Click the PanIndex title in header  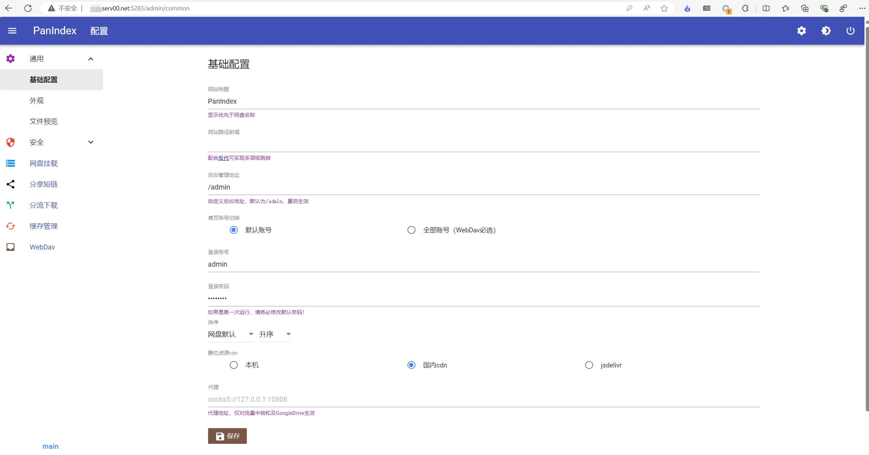(x=55, y=31)
